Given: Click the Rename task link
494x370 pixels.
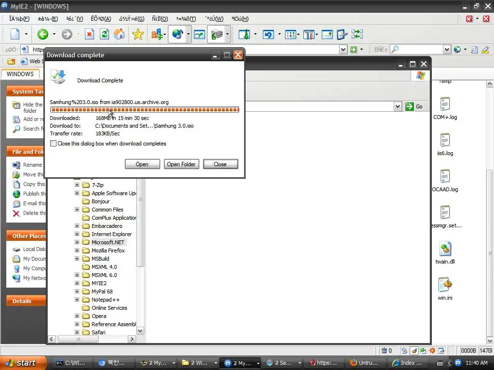Looking at the screenshot, I should point(32,165).
